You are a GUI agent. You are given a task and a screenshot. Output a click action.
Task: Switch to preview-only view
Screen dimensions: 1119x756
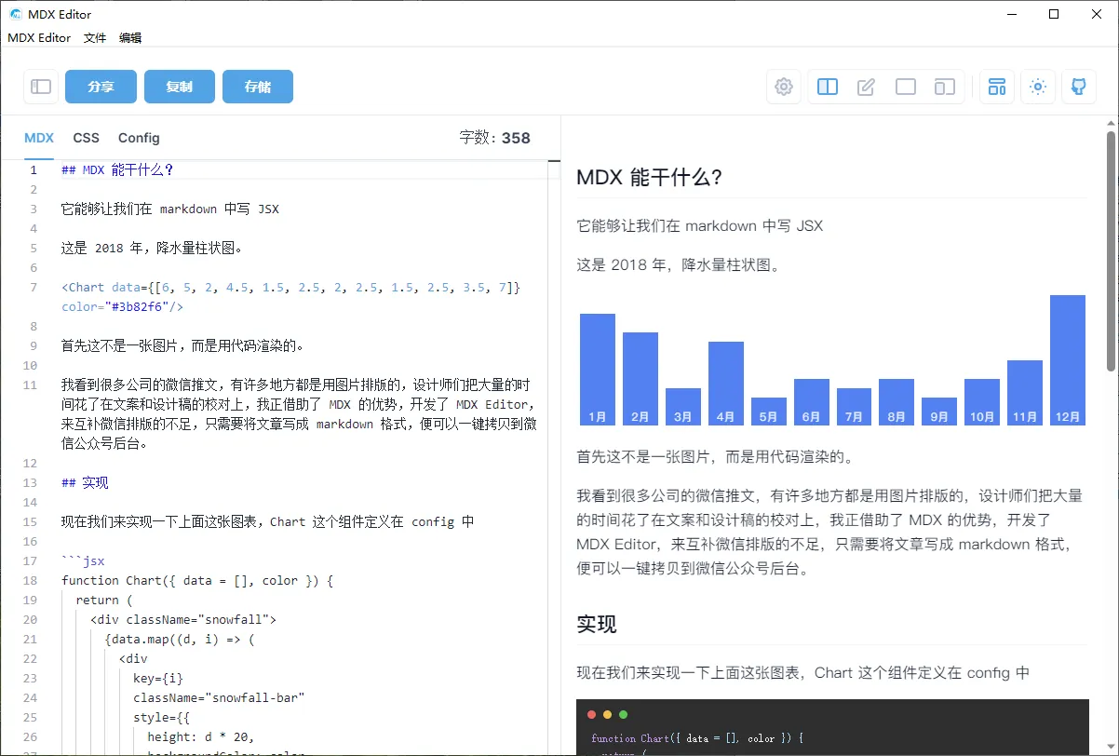click(x=906, y=87)
